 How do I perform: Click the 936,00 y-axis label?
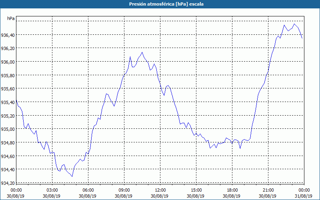point(8,62)
